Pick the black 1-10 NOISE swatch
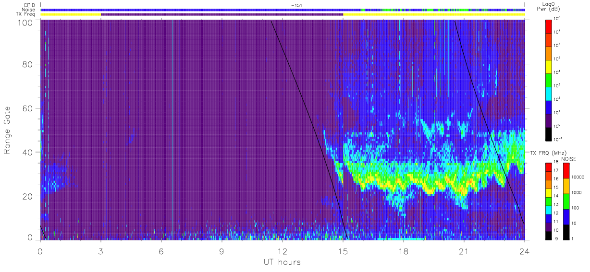The height and width of the screenshot is (272, 590). 566,231
